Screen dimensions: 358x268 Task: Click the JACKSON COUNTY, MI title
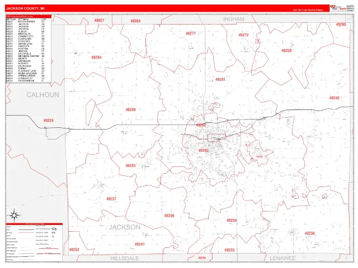(x=25, y=8)
